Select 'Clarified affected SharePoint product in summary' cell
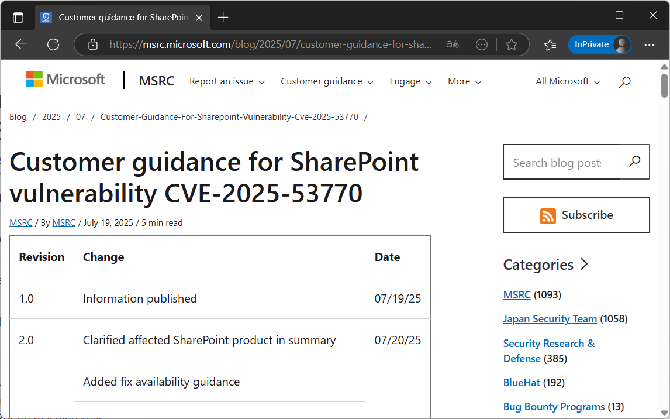 point(219,340)
